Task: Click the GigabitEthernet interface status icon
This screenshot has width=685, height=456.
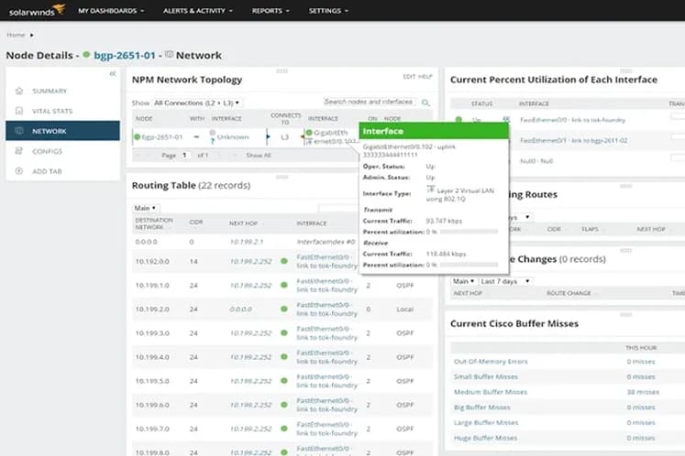Action: pos(309,133)
